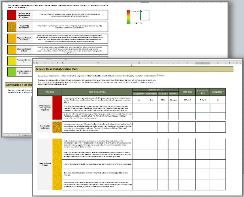
Task: Click green Compensation Practices swatch in back window
Action: tap(12, 72)
